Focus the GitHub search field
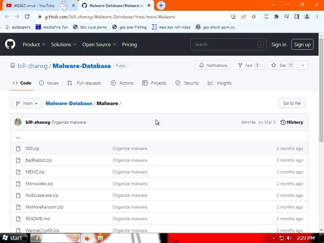Viewport: 324px width, 243px height. pyautogui.click(x=228, y=44)
